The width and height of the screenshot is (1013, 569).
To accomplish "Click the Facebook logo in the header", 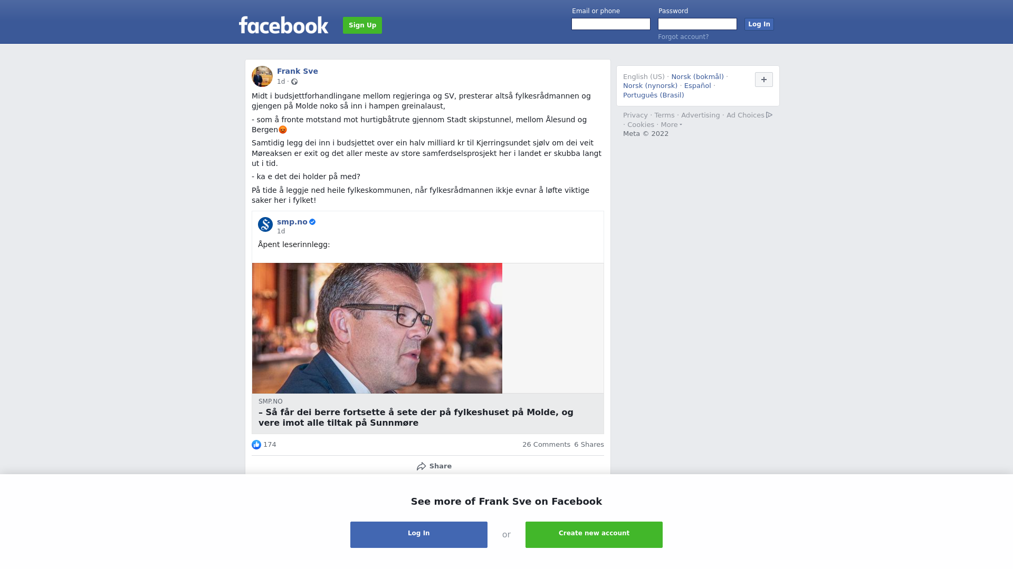I will click(x=283, y=25).
